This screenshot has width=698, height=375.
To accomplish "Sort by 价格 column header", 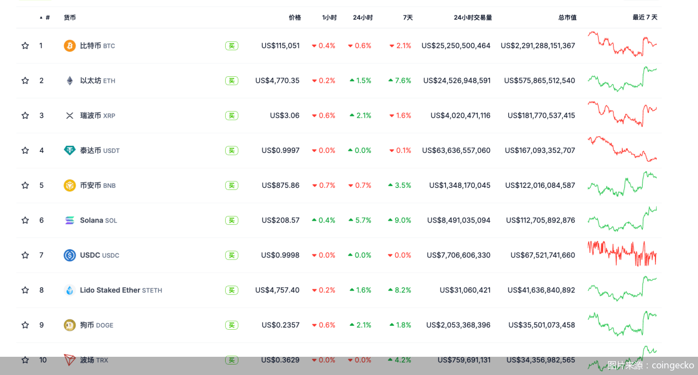I will pyautogui.click(x=295, y=18).
